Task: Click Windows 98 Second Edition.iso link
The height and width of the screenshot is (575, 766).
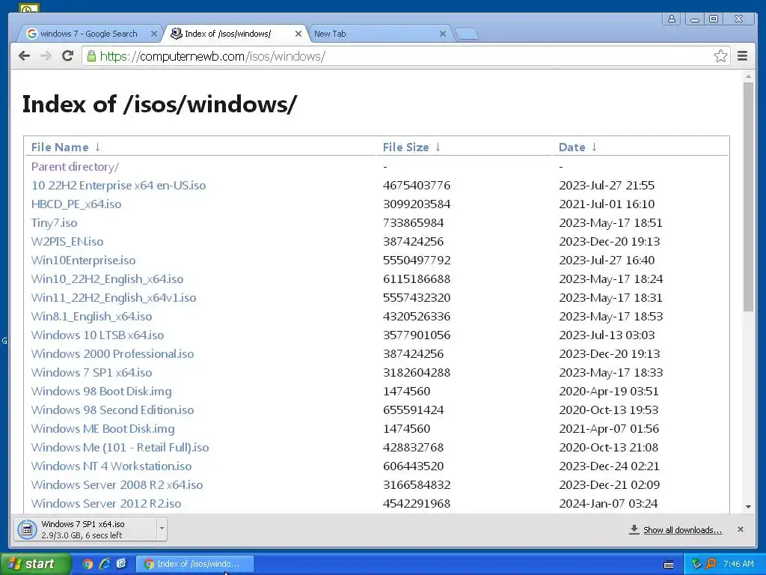Action: [x=113, y=410]
